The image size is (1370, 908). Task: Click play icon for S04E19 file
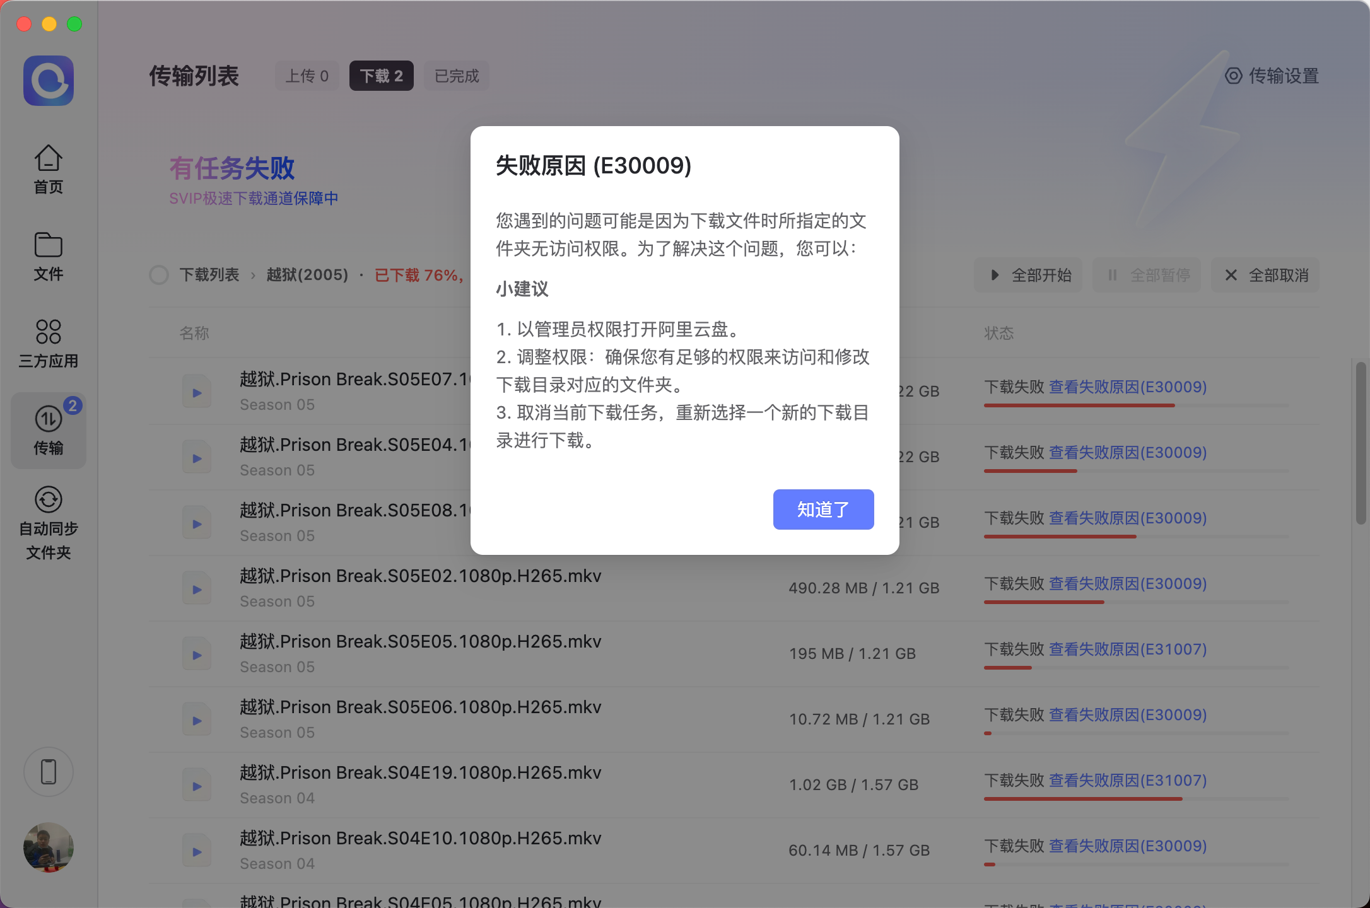point(197,786)
